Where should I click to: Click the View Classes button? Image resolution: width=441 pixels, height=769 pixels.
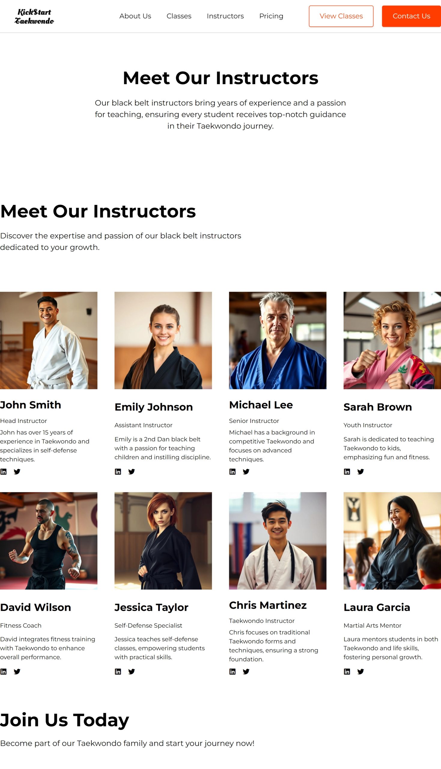[341, 16]
